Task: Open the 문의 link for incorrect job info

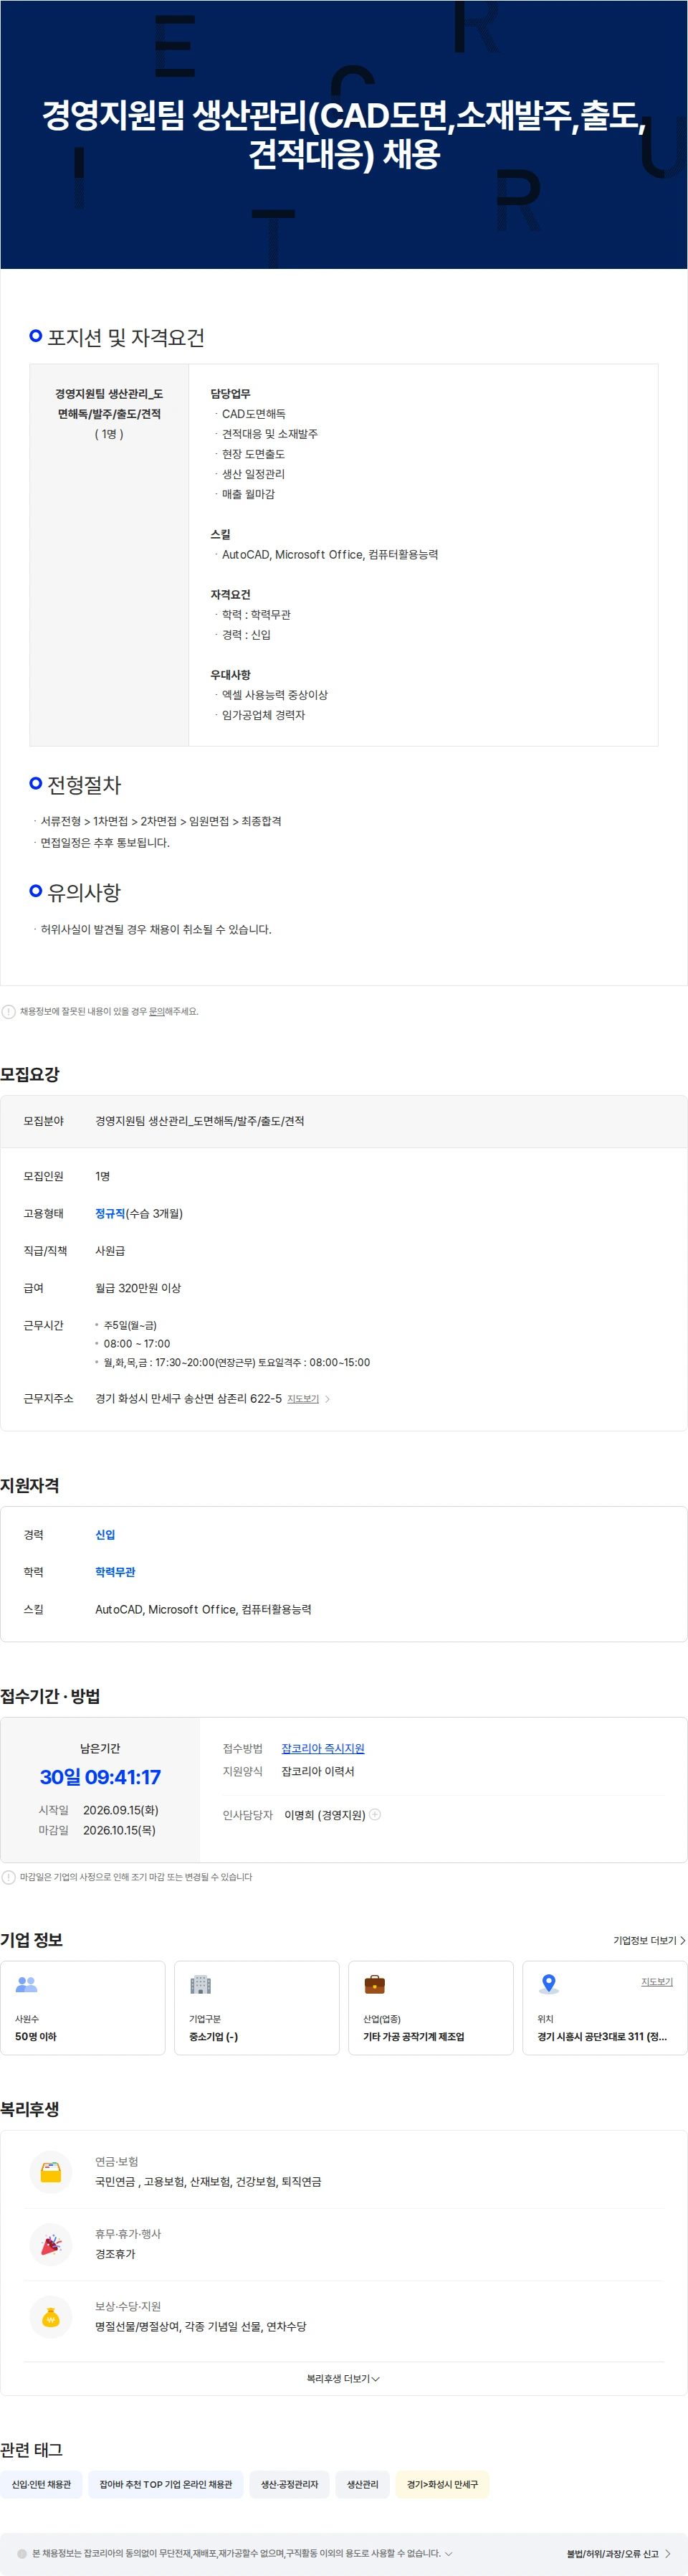Action: click(x=156, y=1011)
